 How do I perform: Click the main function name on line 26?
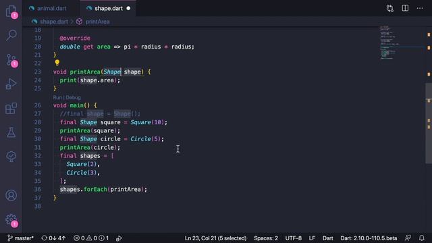pyautogui.click(x=76, y=105)
